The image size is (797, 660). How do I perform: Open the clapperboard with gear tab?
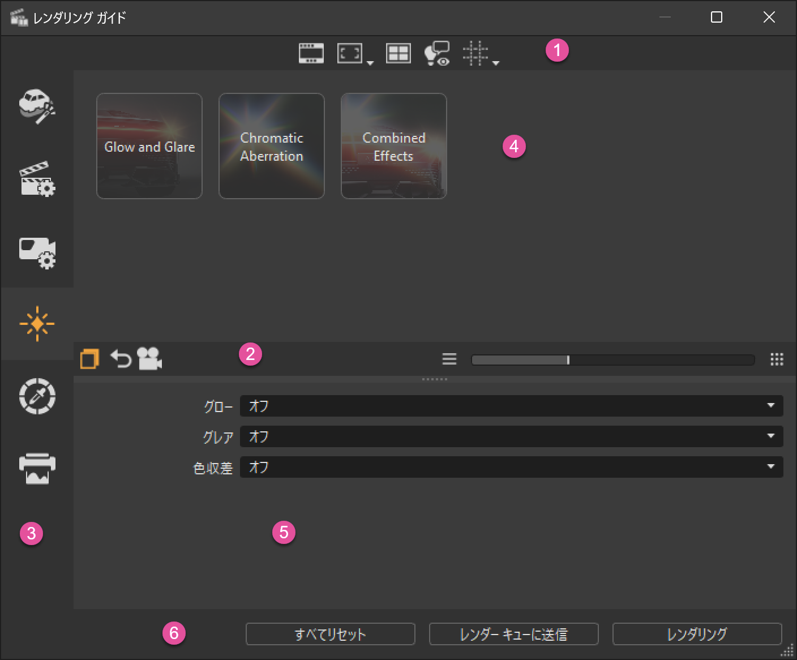37,179
